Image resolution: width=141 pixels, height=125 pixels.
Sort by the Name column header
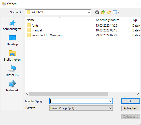tap(31, 20)
